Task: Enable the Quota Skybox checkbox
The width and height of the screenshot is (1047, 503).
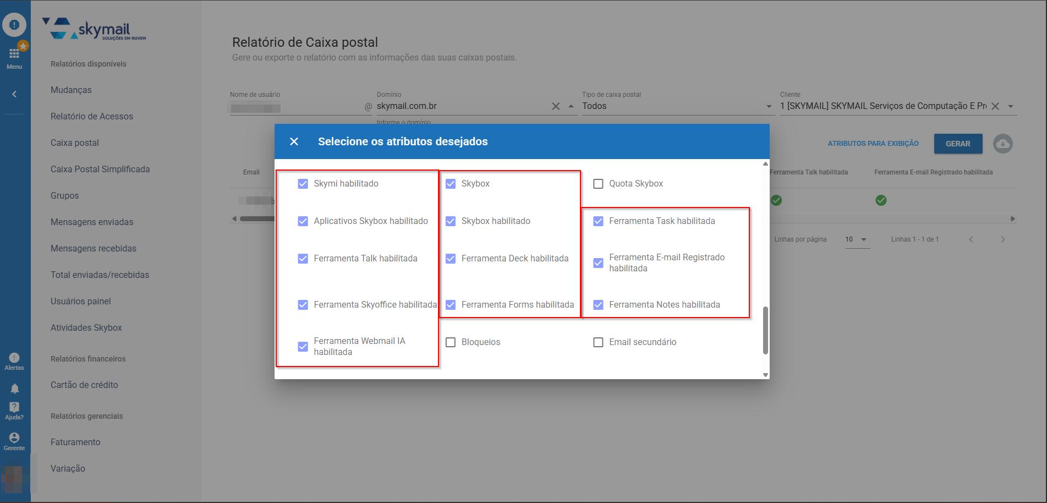Action: click(x=598, y=184)
